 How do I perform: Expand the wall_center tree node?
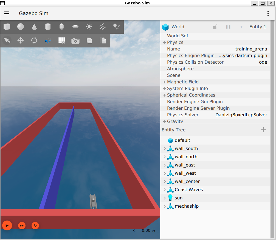point(165,181)
